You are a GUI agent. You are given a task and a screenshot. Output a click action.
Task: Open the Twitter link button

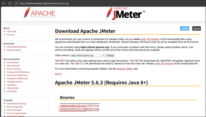[185, 29]
